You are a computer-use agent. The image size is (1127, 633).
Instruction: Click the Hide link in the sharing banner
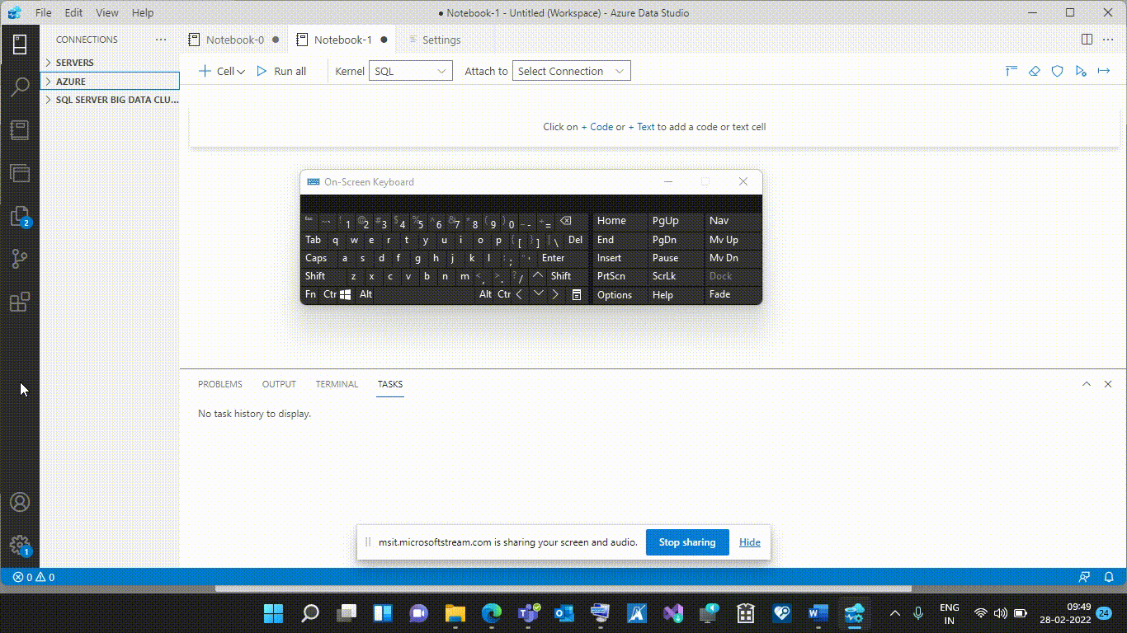click(x=749, y=542)
